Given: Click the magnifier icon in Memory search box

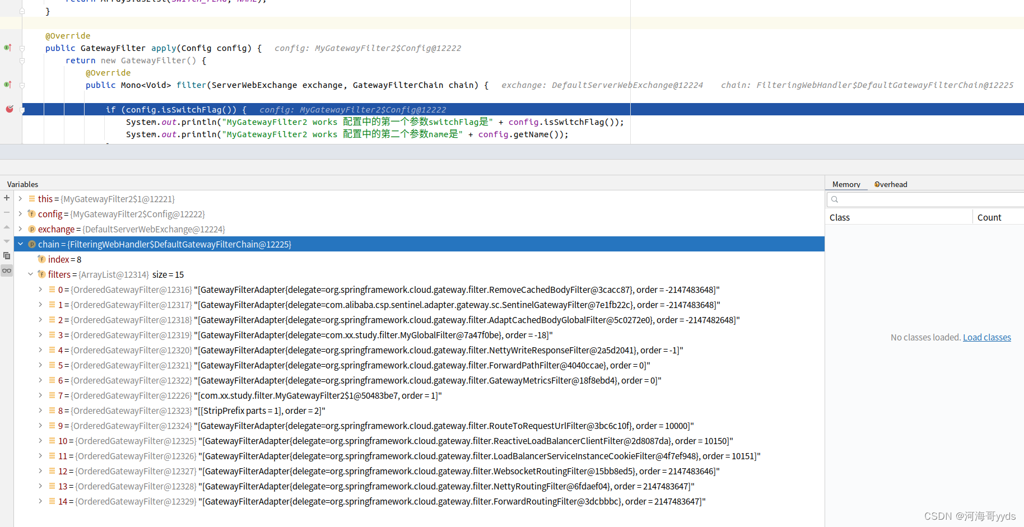Looking at the screenshot, I should pos(835,199).
